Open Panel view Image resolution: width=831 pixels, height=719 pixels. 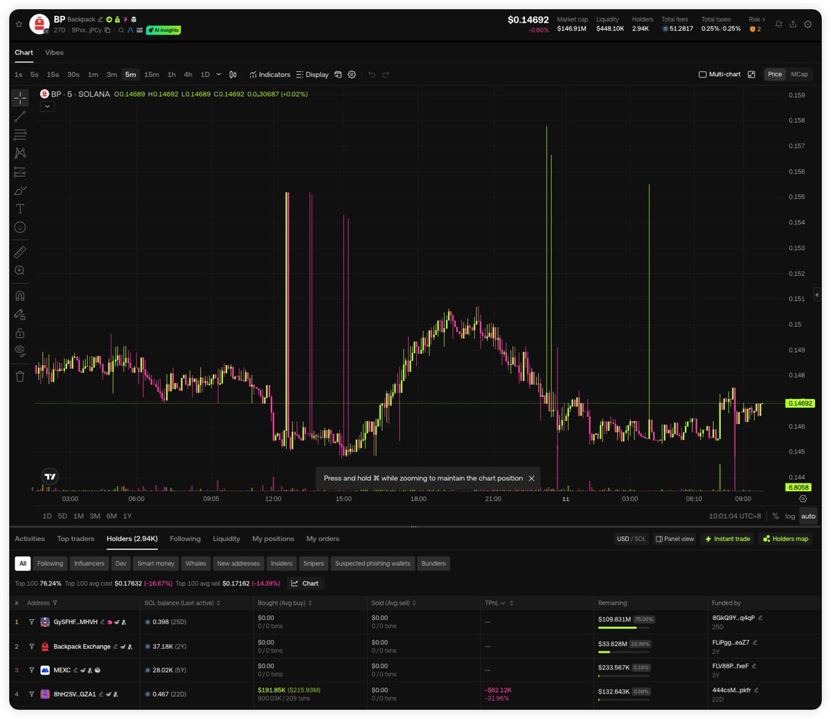tap(675, 539)
